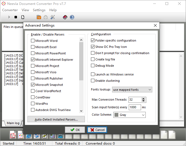Toggle the Microsoft Project parser

(33, 66)
